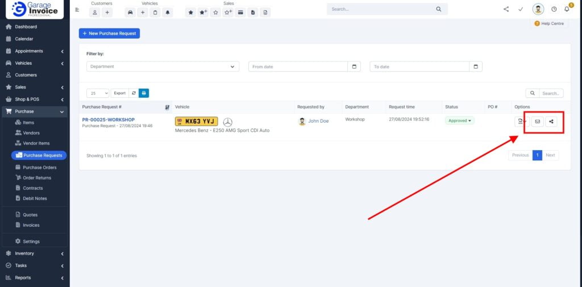Click the car icon under Vehicles
This screenshot has width=582, height=287.
pyautogui.click(x=130, y=13)
